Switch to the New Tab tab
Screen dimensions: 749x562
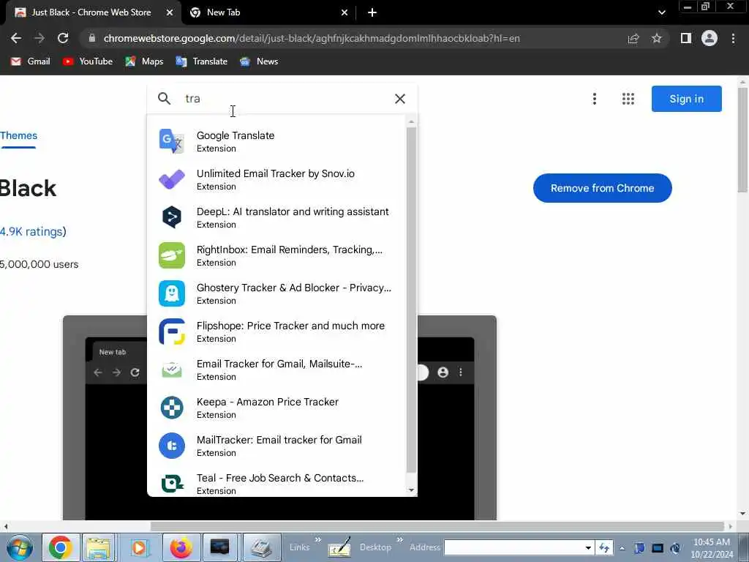269,12
